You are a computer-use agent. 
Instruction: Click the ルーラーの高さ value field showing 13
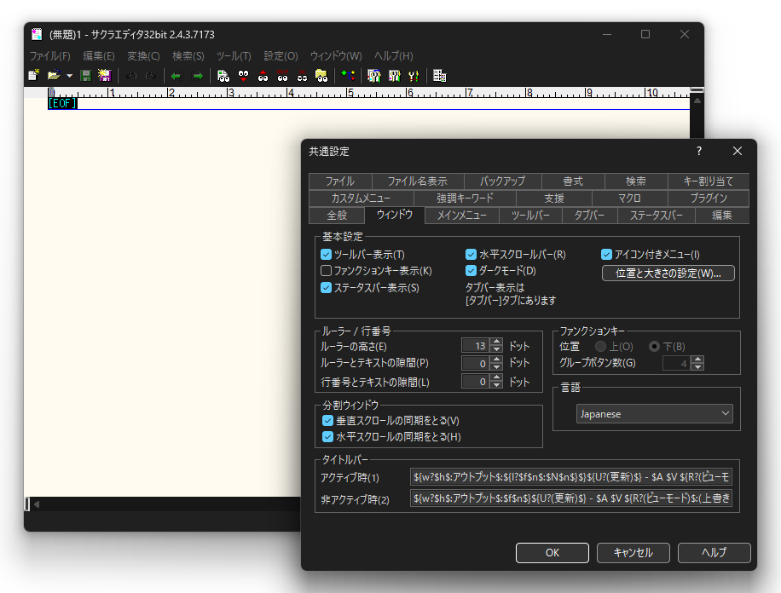click(475, 346)
